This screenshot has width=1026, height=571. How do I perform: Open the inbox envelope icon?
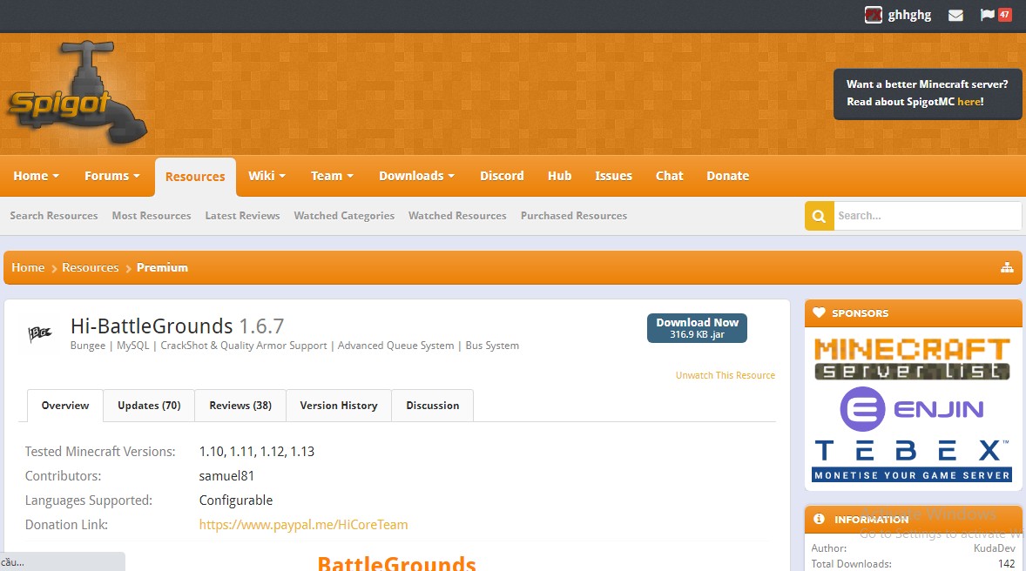(955, 15)
